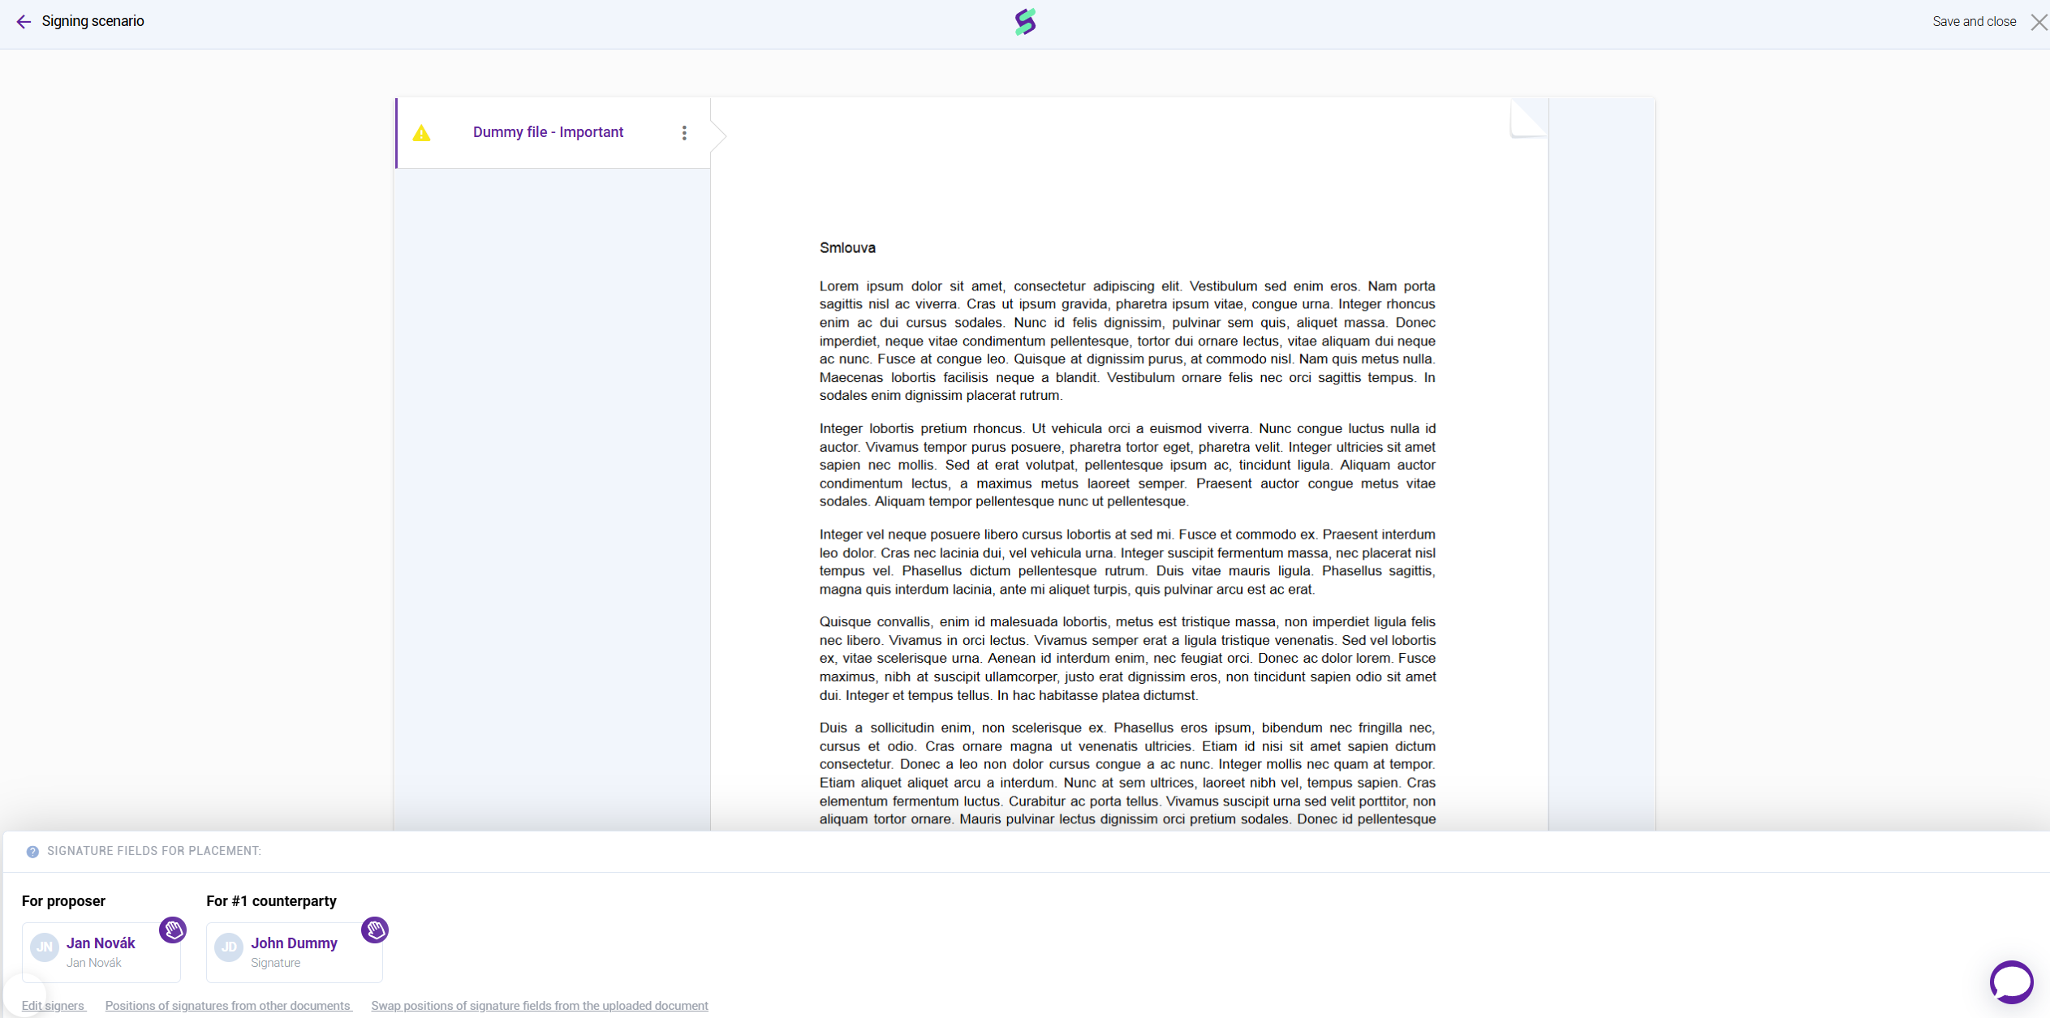Select the Jan Novák signature field card
The height and width of the screenshot is (1018, 2050).
pyautogui.click(x=101, y=952)
